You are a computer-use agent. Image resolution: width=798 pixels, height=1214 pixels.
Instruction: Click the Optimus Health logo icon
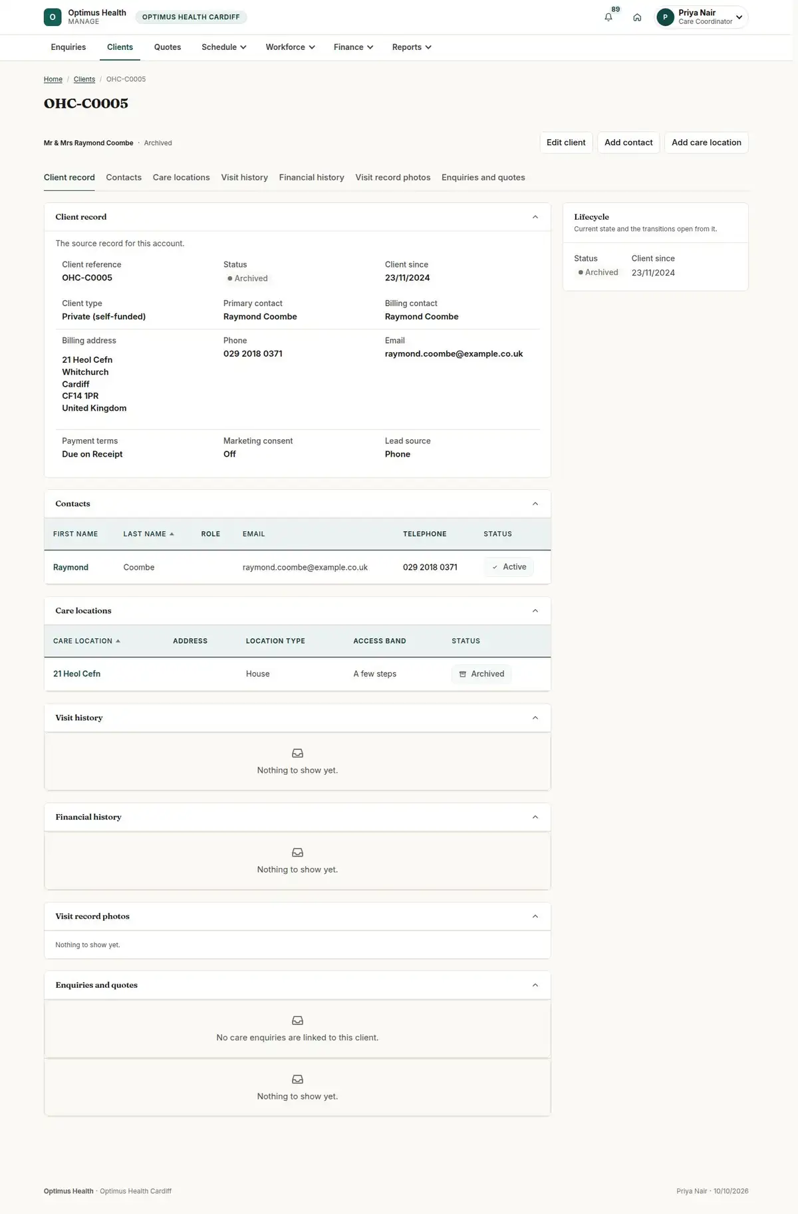[x=53, y=17]
